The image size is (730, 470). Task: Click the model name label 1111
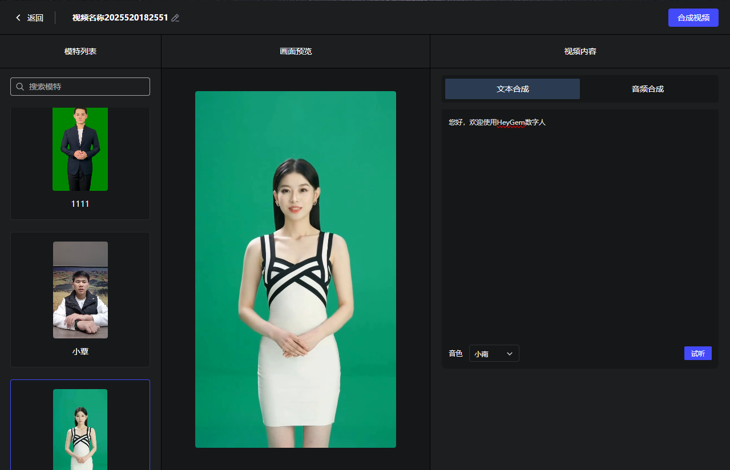coord(80,204)
